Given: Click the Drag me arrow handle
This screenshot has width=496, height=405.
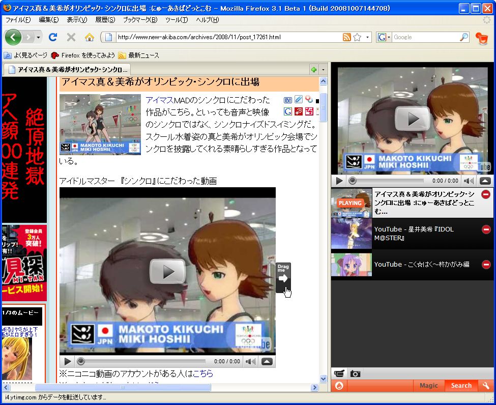Looking at the screenshot, I should click(283, 277).
